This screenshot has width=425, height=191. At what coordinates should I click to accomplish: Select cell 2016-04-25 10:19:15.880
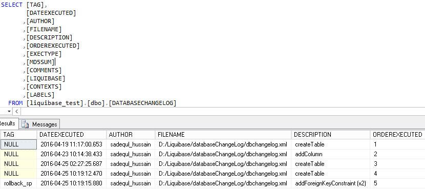click(x=71, y=183)
